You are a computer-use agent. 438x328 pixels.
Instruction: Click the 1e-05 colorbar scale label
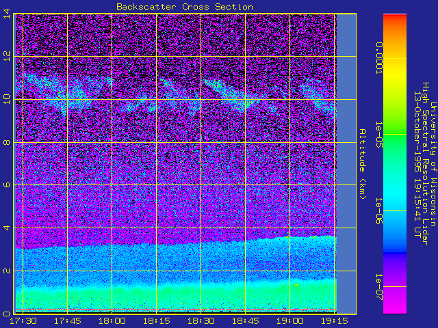(378, 135)
